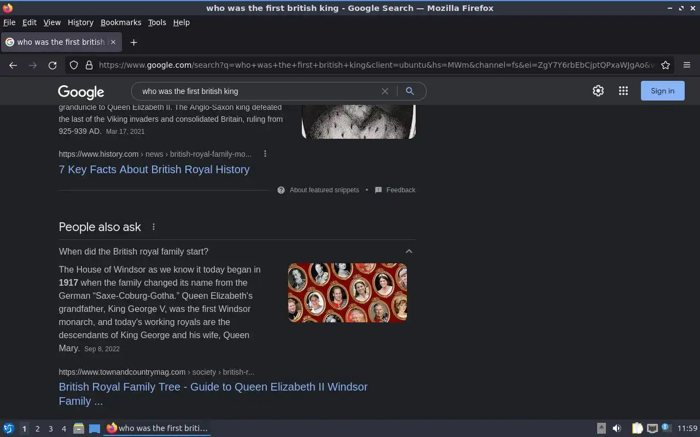Click the Firefox address bar URL
Viewport: 700px width, 437px height.
376,65
